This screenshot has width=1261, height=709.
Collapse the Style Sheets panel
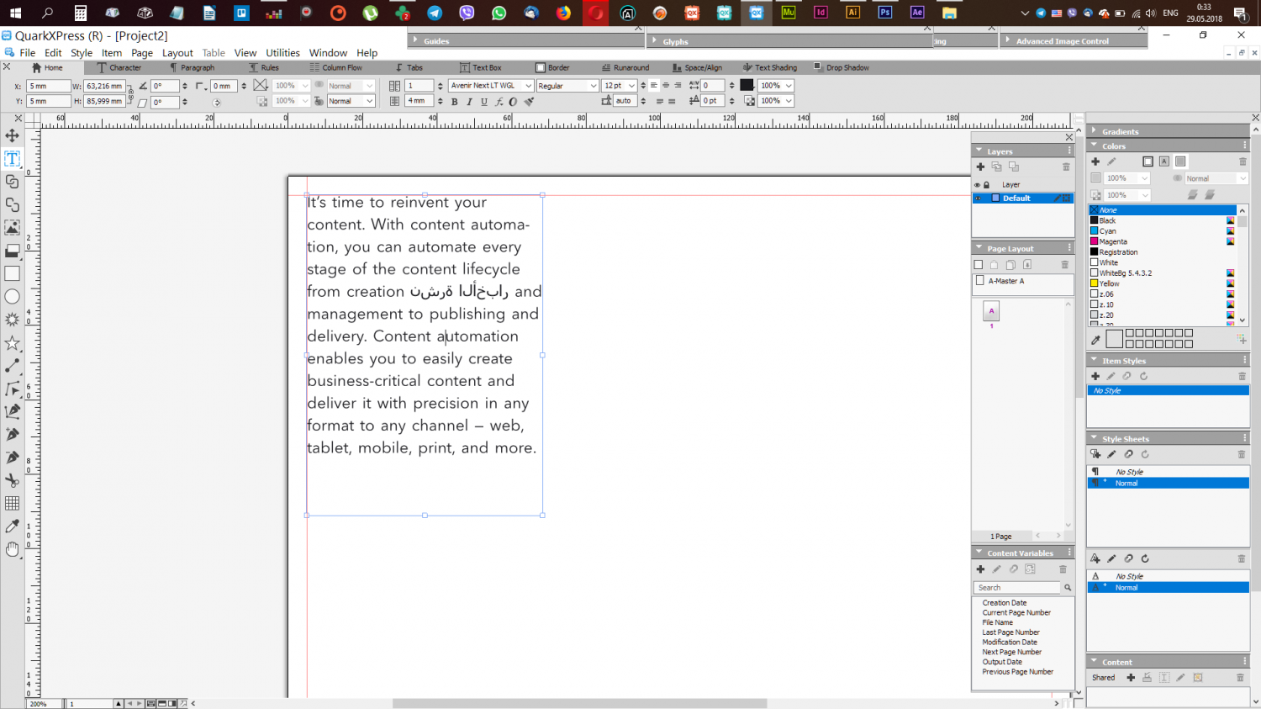(1094, 438)
